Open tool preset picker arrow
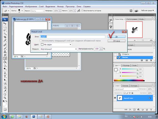158x119 pixels. point(9,11)
